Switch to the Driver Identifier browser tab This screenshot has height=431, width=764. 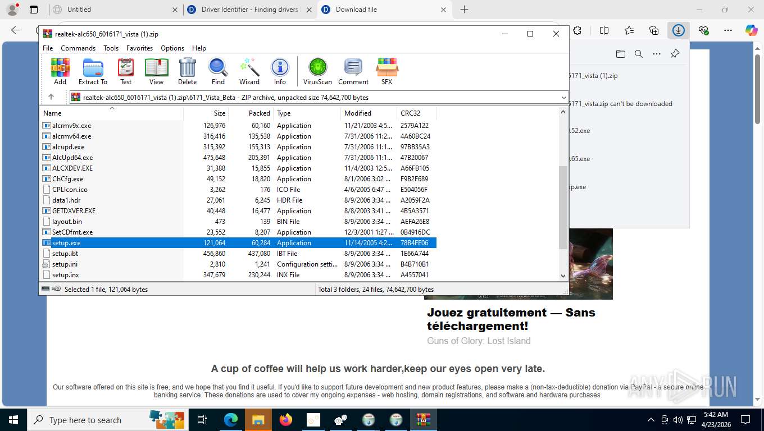tap(251, 10)
